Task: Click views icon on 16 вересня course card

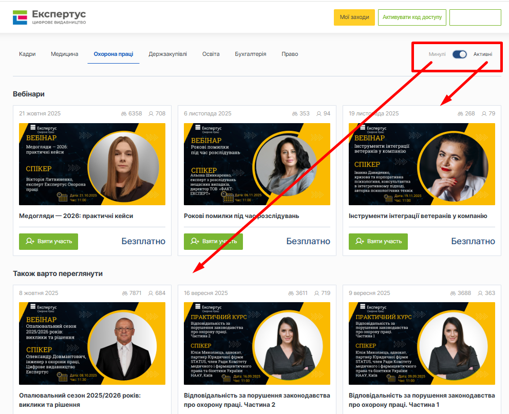Action: pyautogui.click(x=291, y=293)
